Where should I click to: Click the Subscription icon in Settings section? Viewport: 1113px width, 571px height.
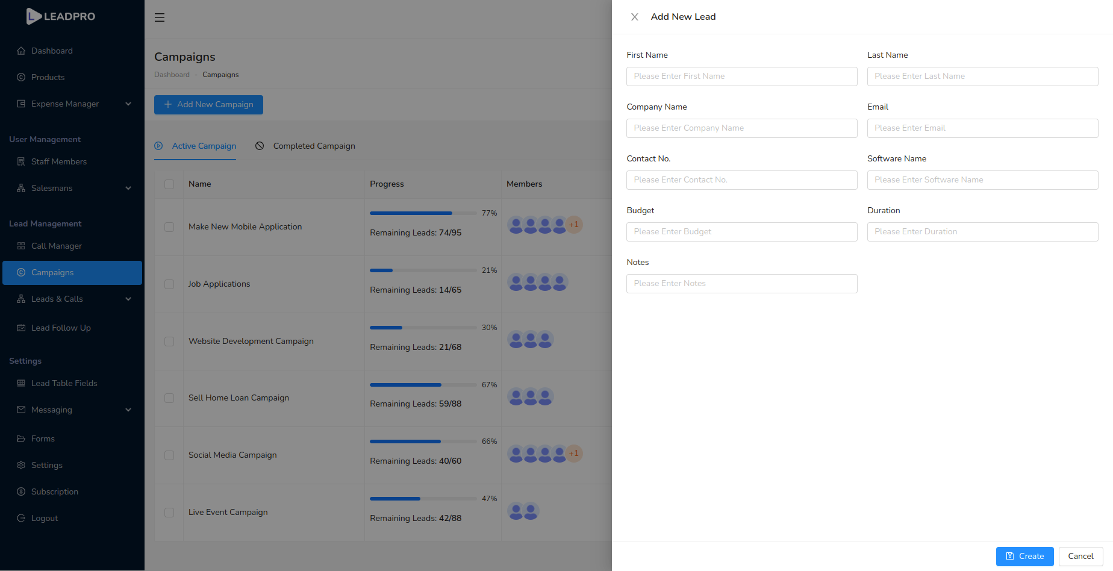pyautogui.click(x=22, y=491)
